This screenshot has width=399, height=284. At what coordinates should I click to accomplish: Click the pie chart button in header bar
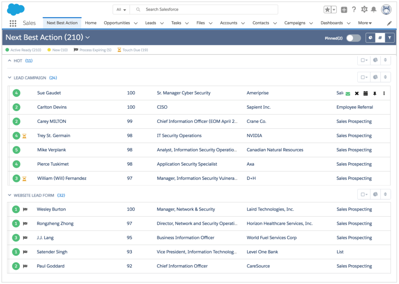point(371,38)
